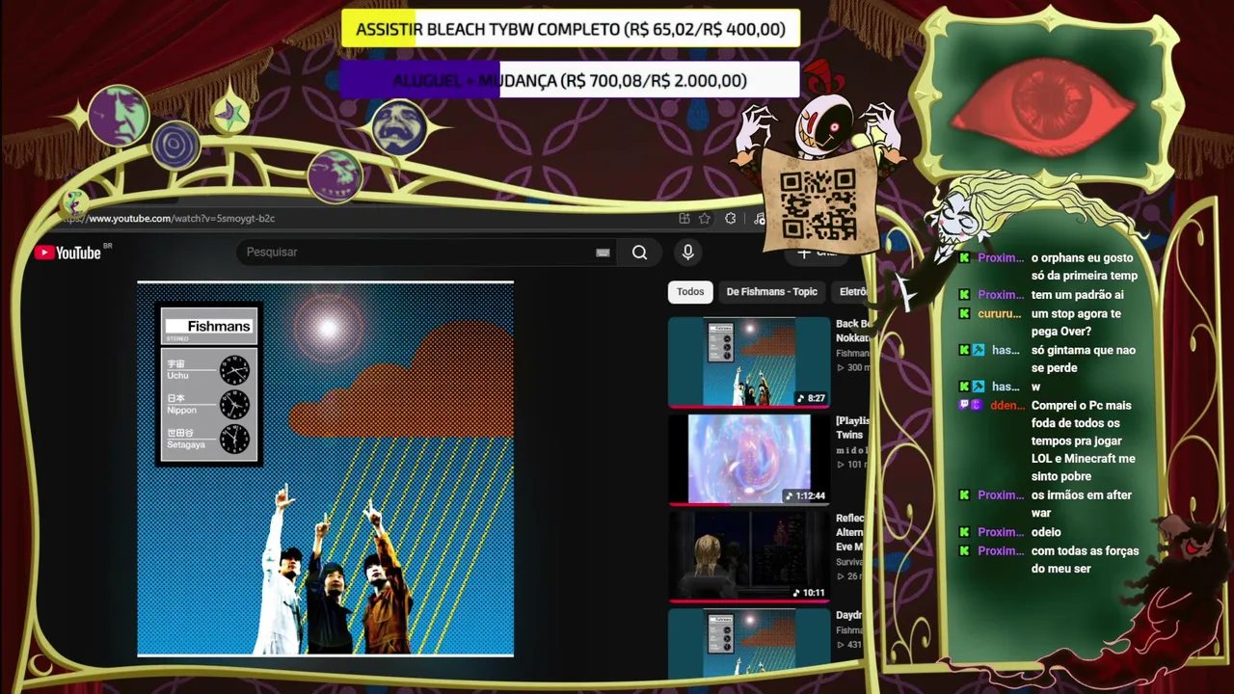Click the ASSISTIR BLEACH TYBW goal bar
Image resolution: width=1234 pixels, height=694 pixels.
571,29
